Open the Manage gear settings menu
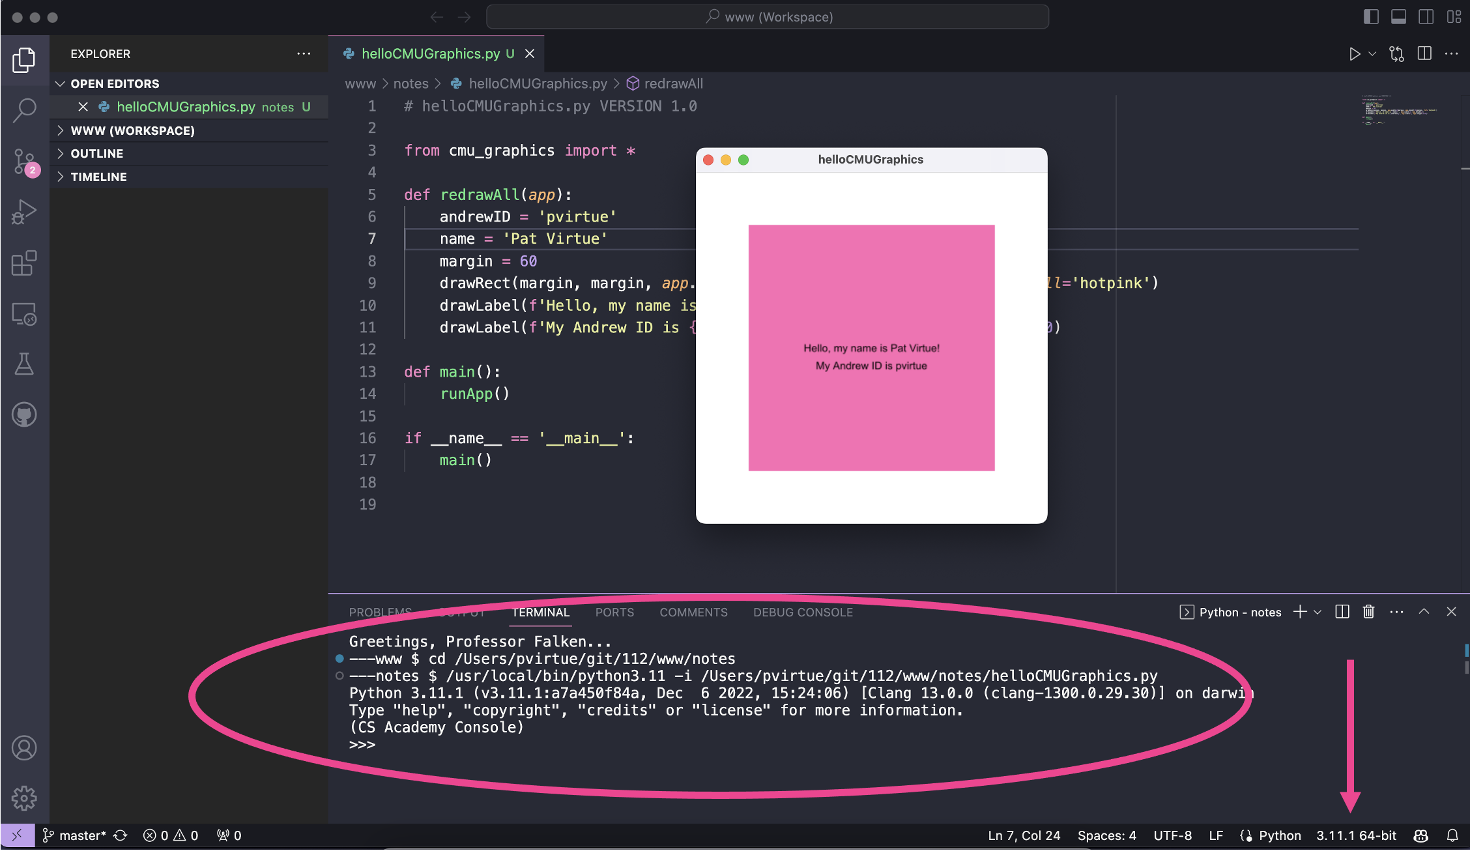The height and width of the screenshot is (851, 1470). (x=24, y=798)
